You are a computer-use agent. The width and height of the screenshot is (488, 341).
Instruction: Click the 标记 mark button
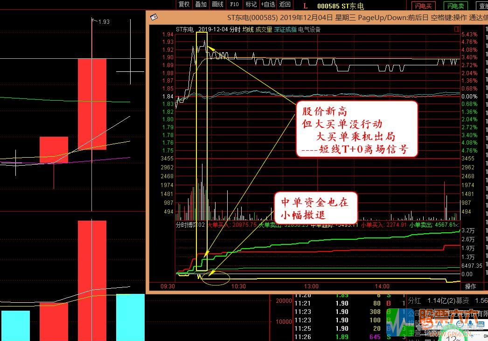[x=251, y=4]
